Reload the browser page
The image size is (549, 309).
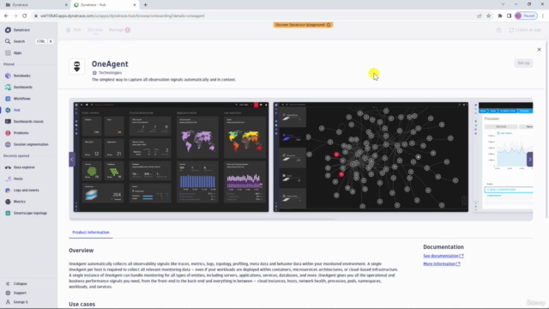[25, 15]
